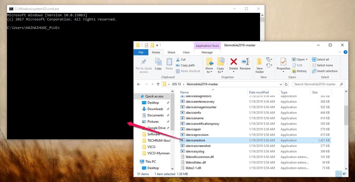
Task: Click libimobile2019-master in the address breadcrumb
Action: click(x=202, y=84)
